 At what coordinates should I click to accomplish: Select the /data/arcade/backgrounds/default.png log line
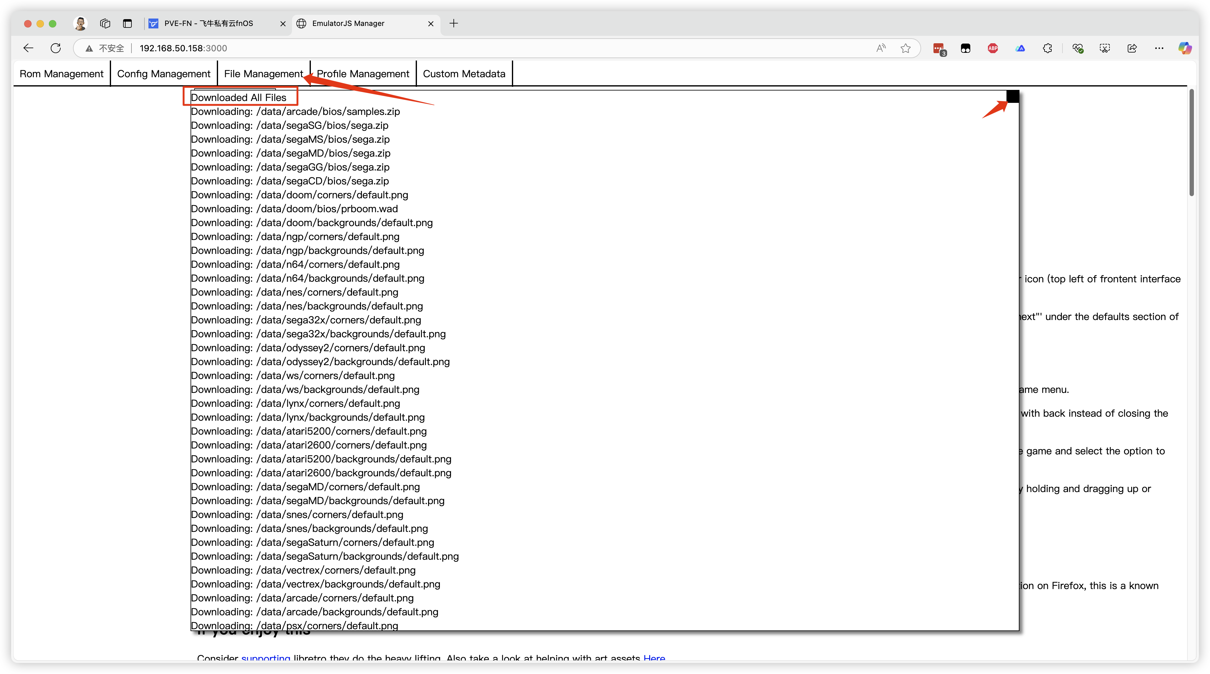(315, 612)
